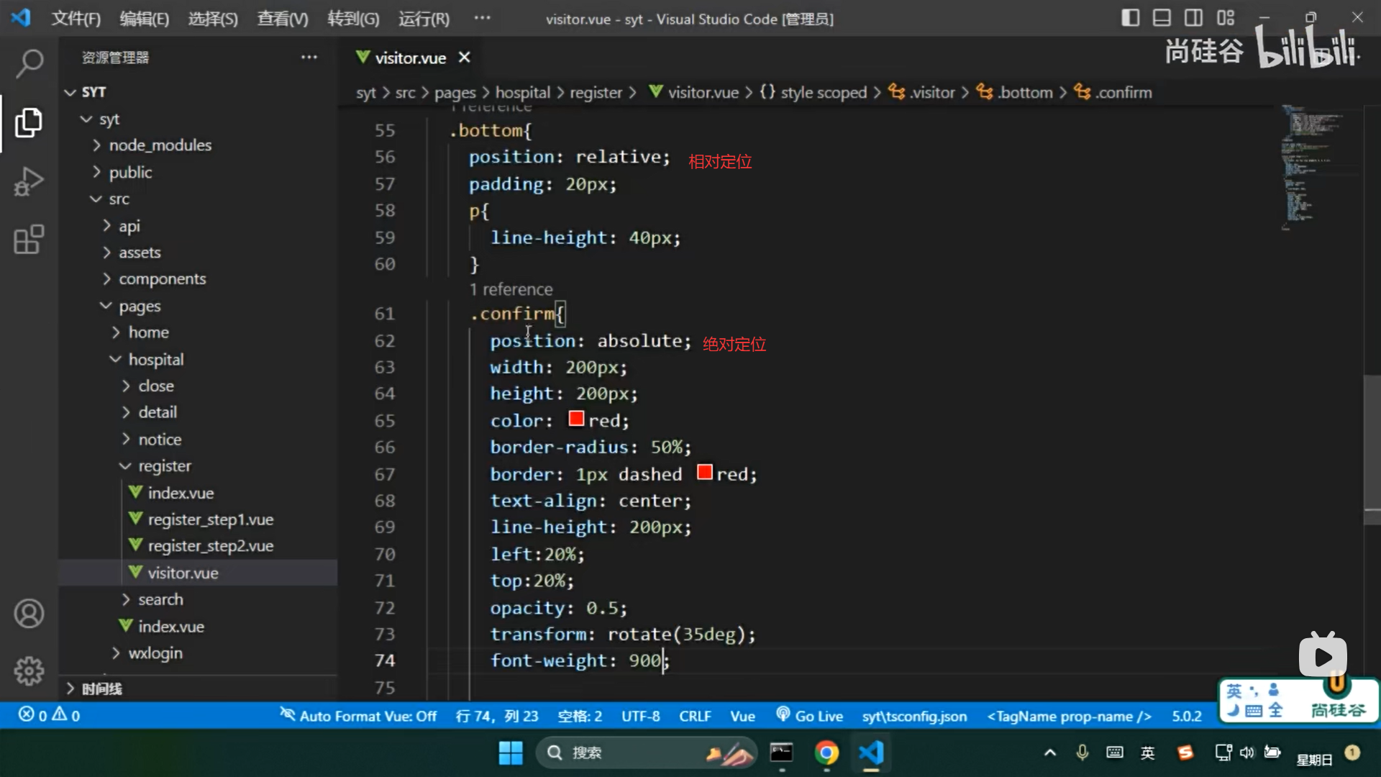Select the visitor.vue editor tab
1381x777 pixels.
[410, 58]
